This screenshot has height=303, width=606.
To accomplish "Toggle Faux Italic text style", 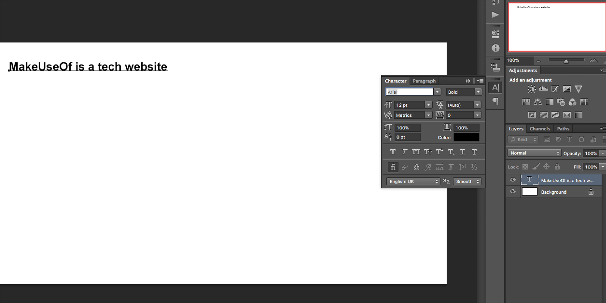I will tap(404, 152).
